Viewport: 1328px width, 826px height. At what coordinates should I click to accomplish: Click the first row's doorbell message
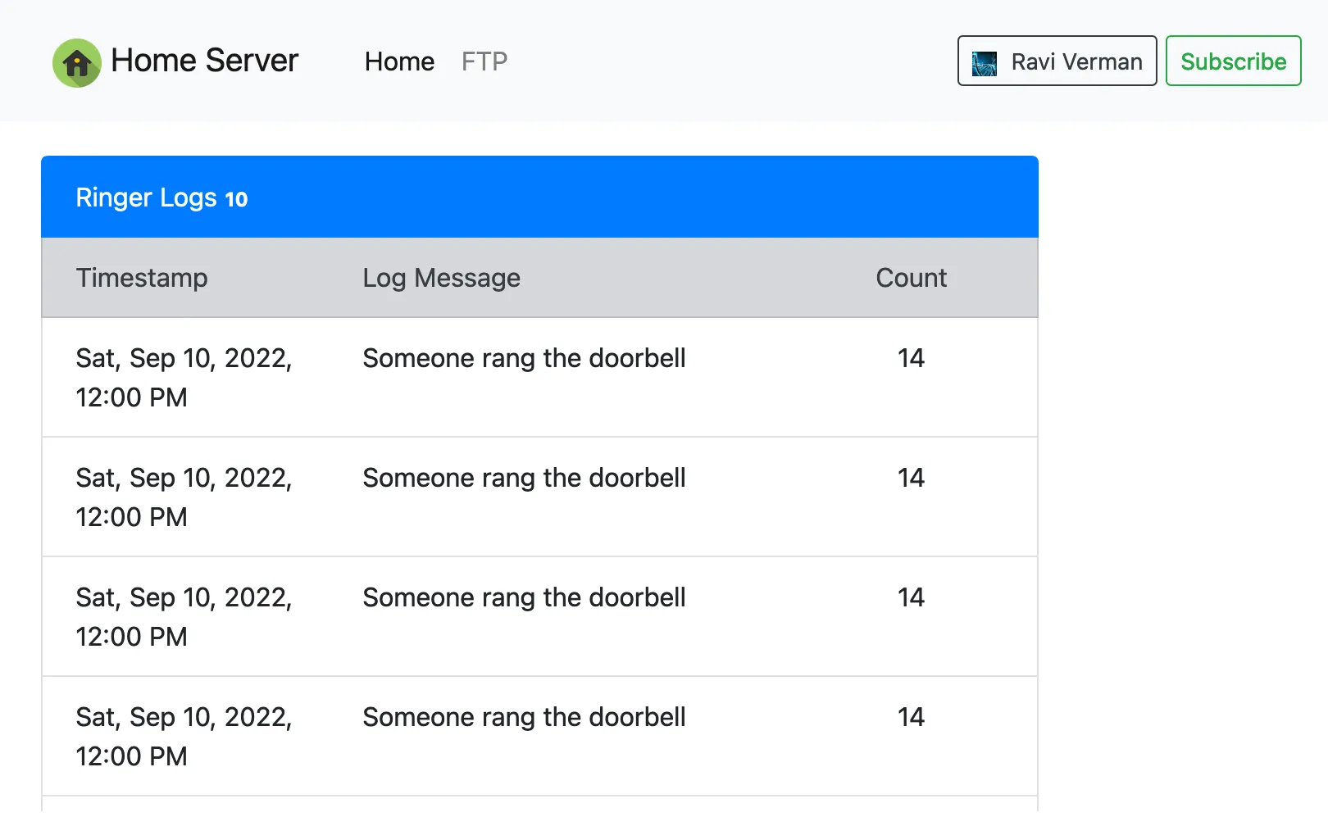pos(524,358)
